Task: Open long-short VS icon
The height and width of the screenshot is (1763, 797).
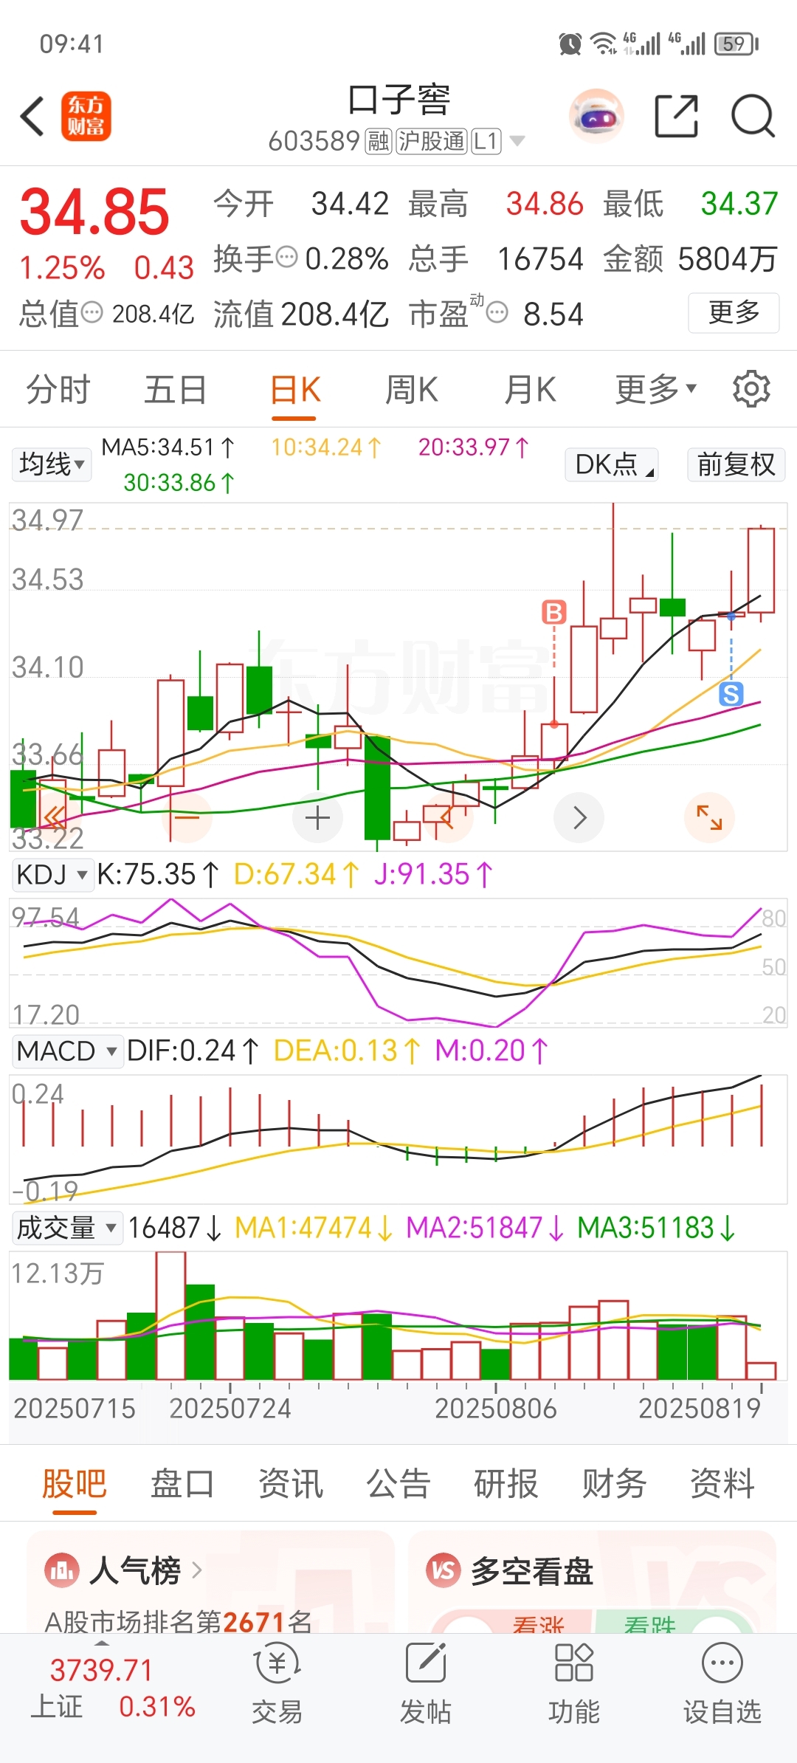Action: coord(444,1570)
